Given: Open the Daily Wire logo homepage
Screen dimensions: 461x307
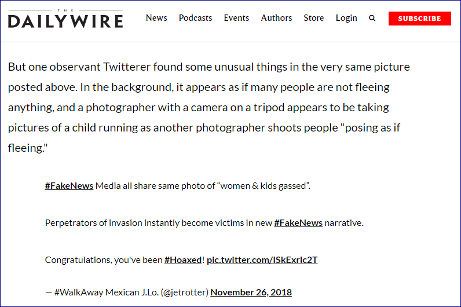Looking at the screenshot, I should point(65,19).
